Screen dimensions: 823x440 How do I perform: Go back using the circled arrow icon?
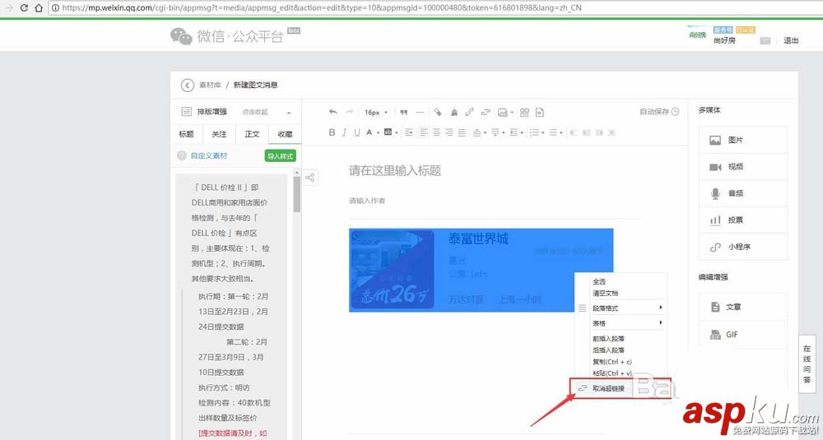pos(187,85)
